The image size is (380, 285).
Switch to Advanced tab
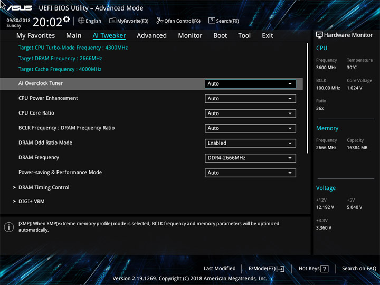coord(151,36)
